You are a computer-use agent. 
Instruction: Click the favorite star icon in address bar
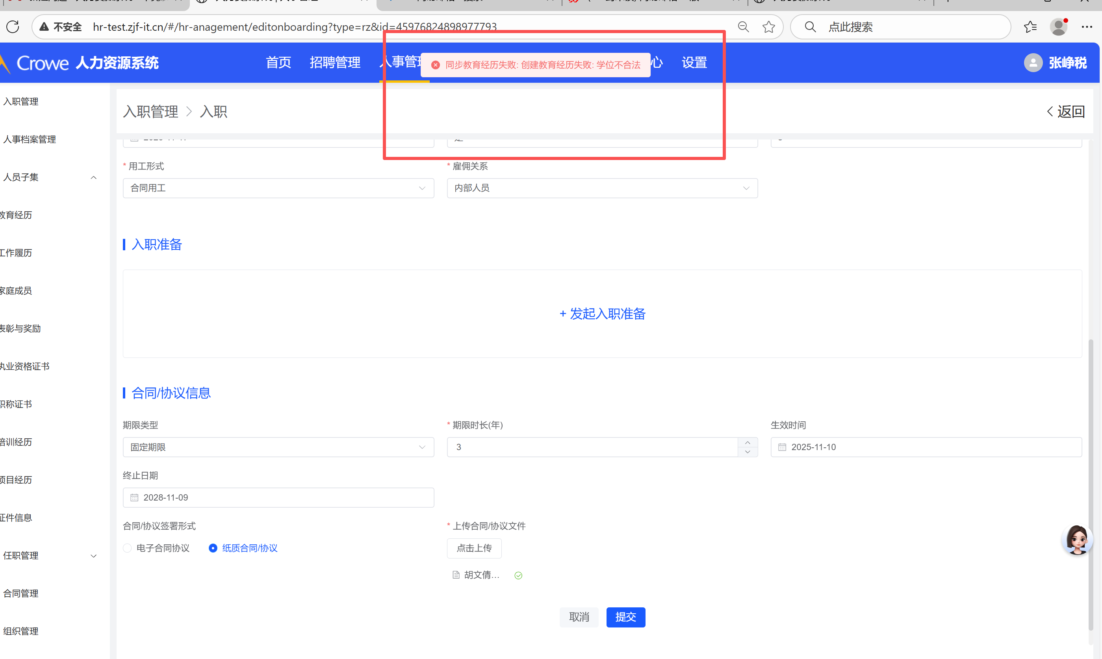tap(768, 27)
